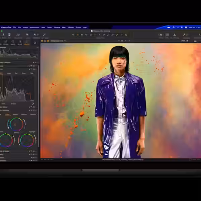Screen dimensions: 201x201
Task: Toggle the grid overlay icon
Action: [167, 35]
